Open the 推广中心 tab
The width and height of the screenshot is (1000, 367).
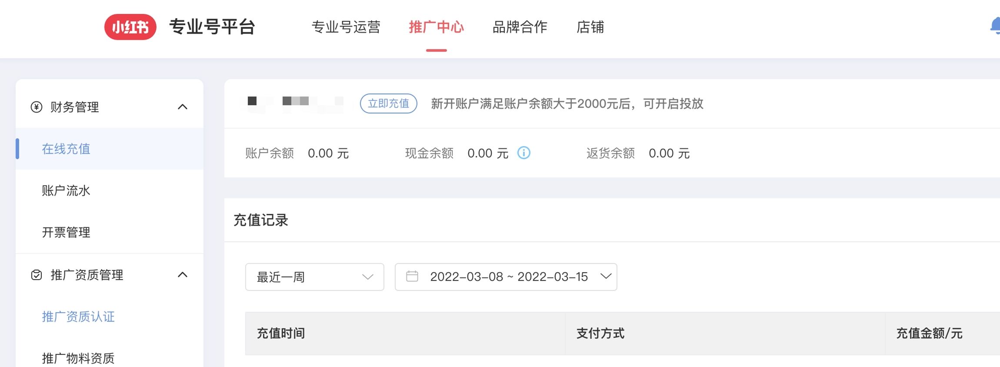click(x=436, y=27)
